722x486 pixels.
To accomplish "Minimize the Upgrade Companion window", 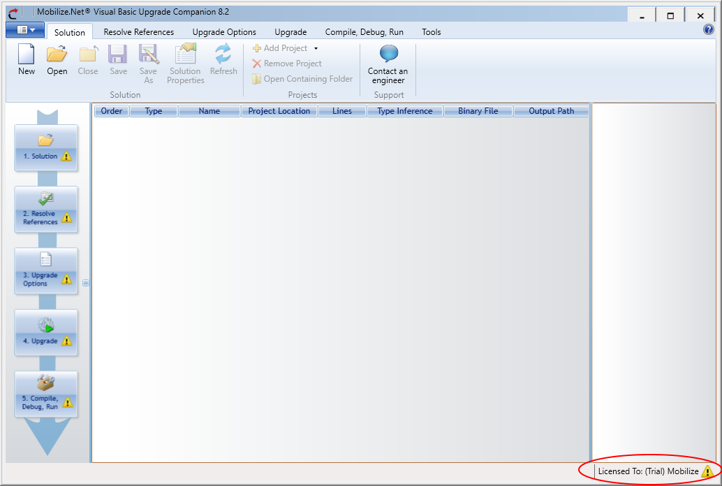I will (642, 15).
